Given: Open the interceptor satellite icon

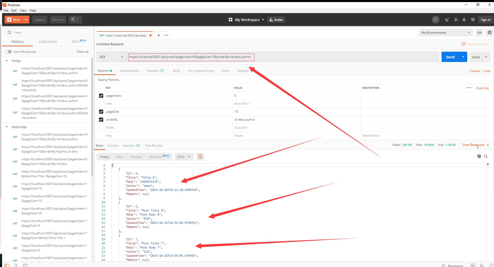Looking at the screenshot, I should [447, 20].
